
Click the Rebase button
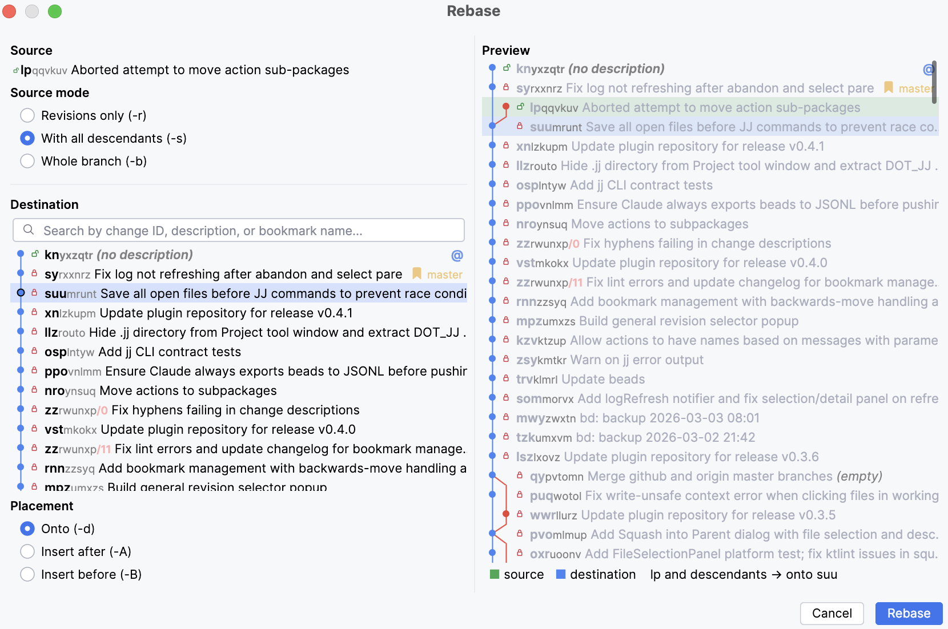pyautogui.click(x=909, y=613)
